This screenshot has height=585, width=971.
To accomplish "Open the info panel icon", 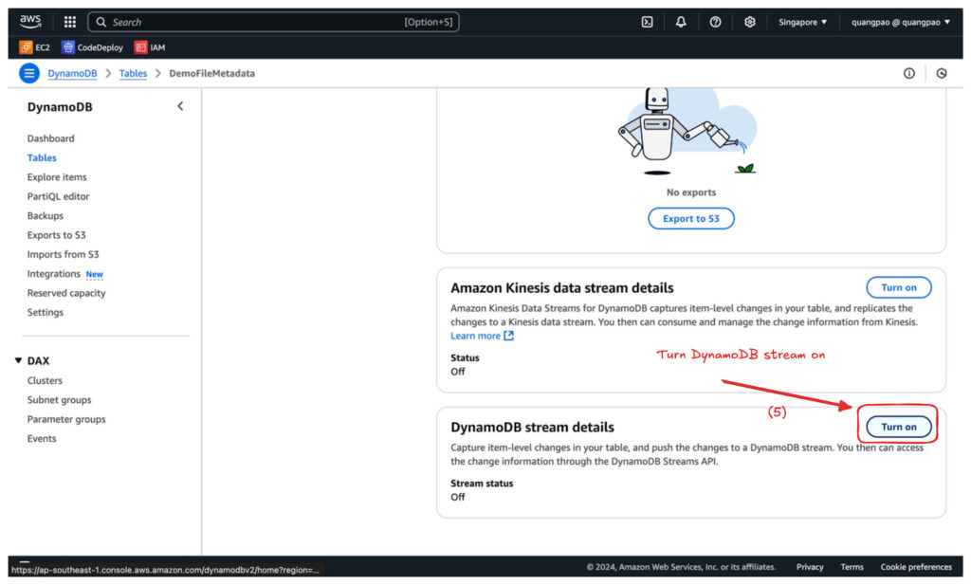I will click(x=908, y=73).
